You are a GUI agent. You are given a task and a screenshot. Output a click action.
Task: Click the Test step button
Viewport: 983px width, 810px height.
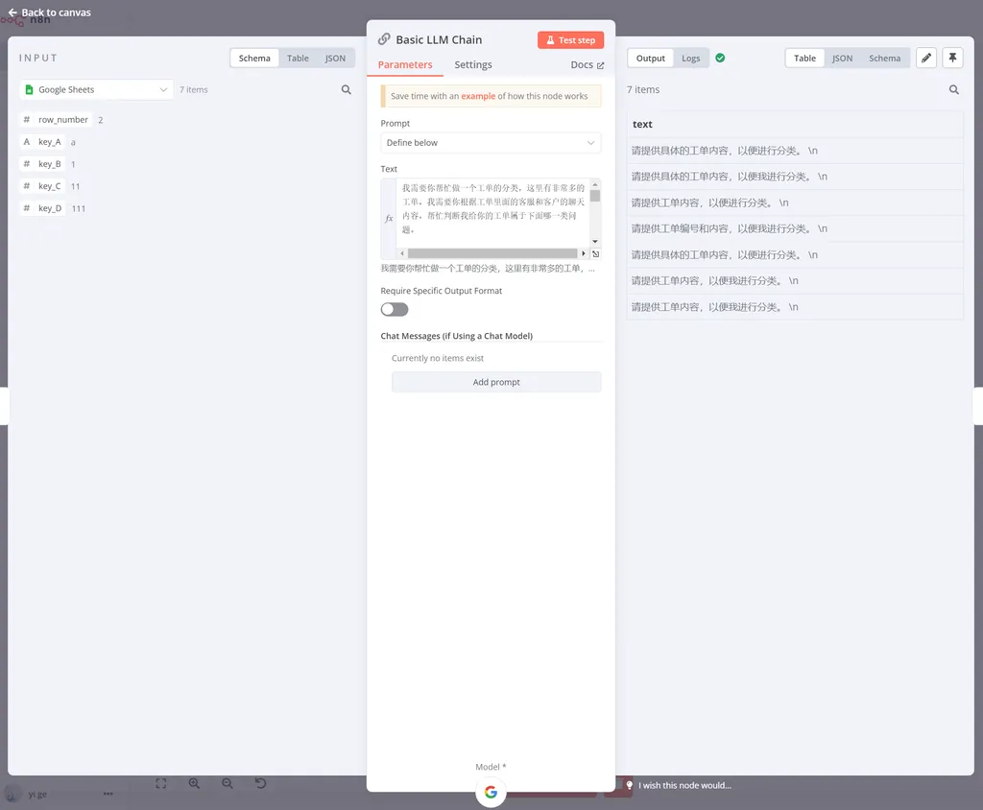coord(570,40)
